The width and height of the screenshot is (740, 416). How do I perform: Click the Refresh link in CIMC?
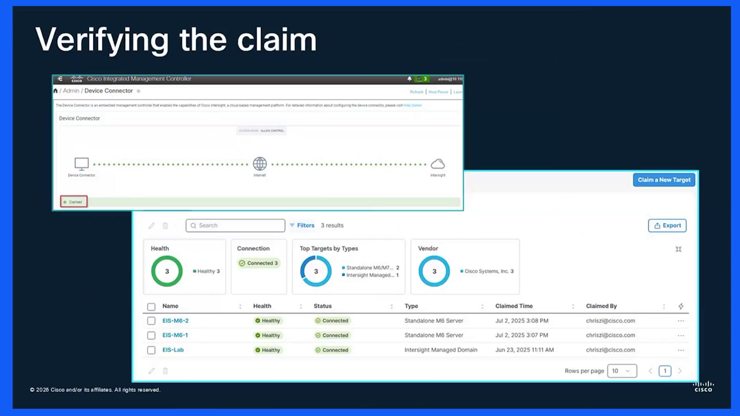tap(416, 92)
